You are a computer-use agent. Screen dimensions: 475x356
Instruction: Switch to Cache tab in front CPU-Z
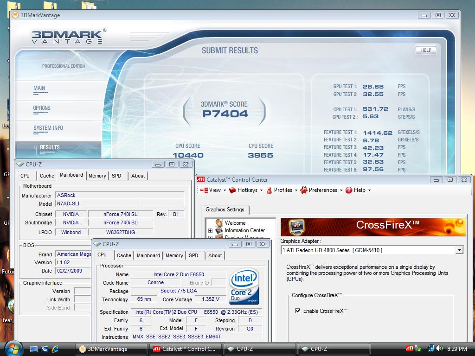124,255
